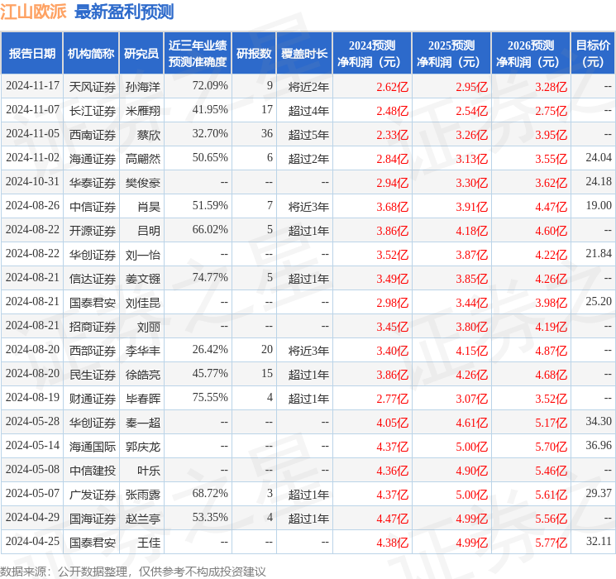Click the 研报数 column header
The width and height of the screenshot is (616, 579).
point(254,54)
